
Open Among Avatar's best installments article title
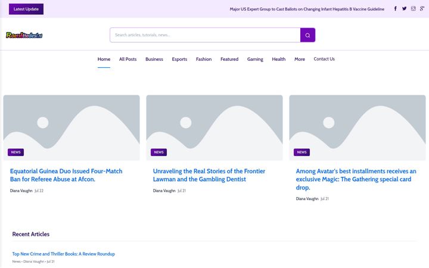[x=356, y=179]
